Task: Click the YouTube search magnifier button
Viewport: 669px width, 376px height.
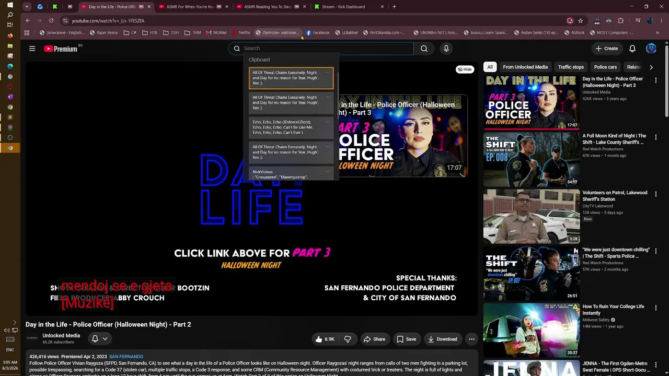Action: coord(424,49)
